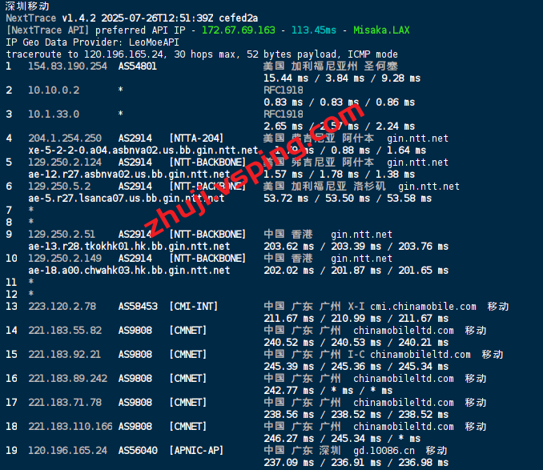Click the gd.10086.cn domain
The height and width of the screenshot is (470, 543).
pyautogui.click(x=384, y=450)
